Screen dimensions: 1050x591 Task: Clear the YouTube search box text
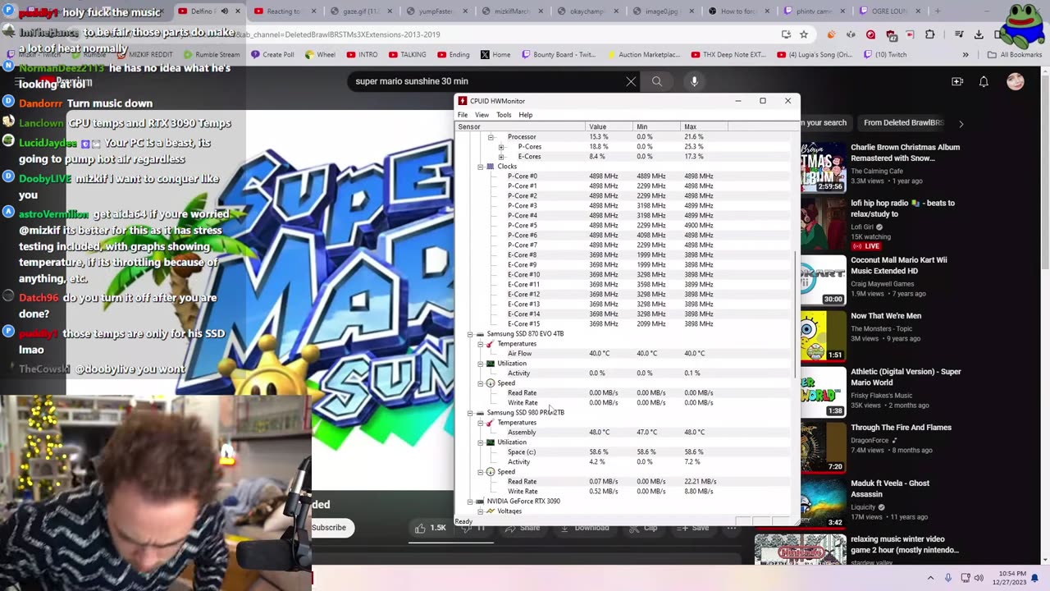pos(631,81)
